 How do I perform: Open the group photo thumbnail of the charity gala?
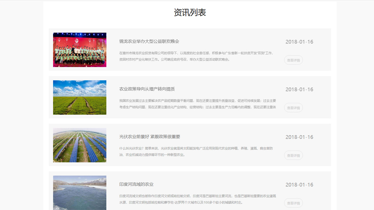[80, 50]
